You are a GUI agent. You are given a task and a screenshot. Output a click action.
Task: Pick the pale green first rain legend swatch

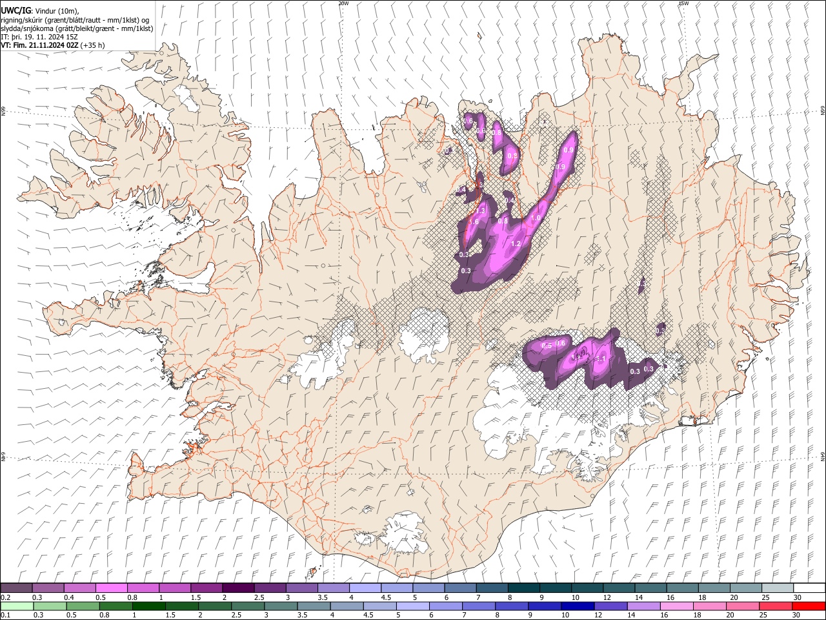pyautogui.click(x=17, y=606)
